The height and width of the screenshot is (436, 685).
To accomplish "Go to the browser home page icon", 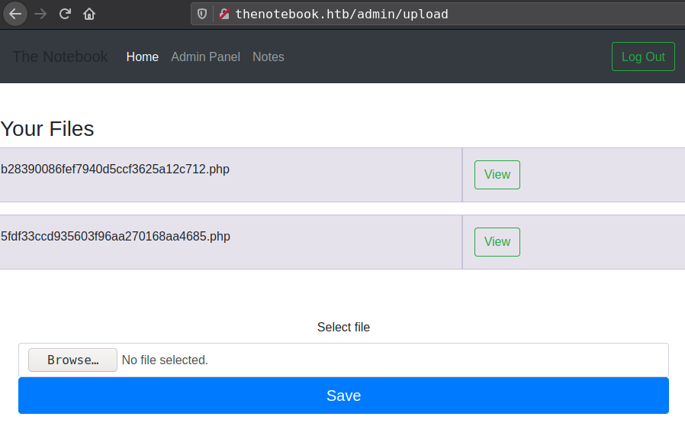I will click(x=89, y=14).
